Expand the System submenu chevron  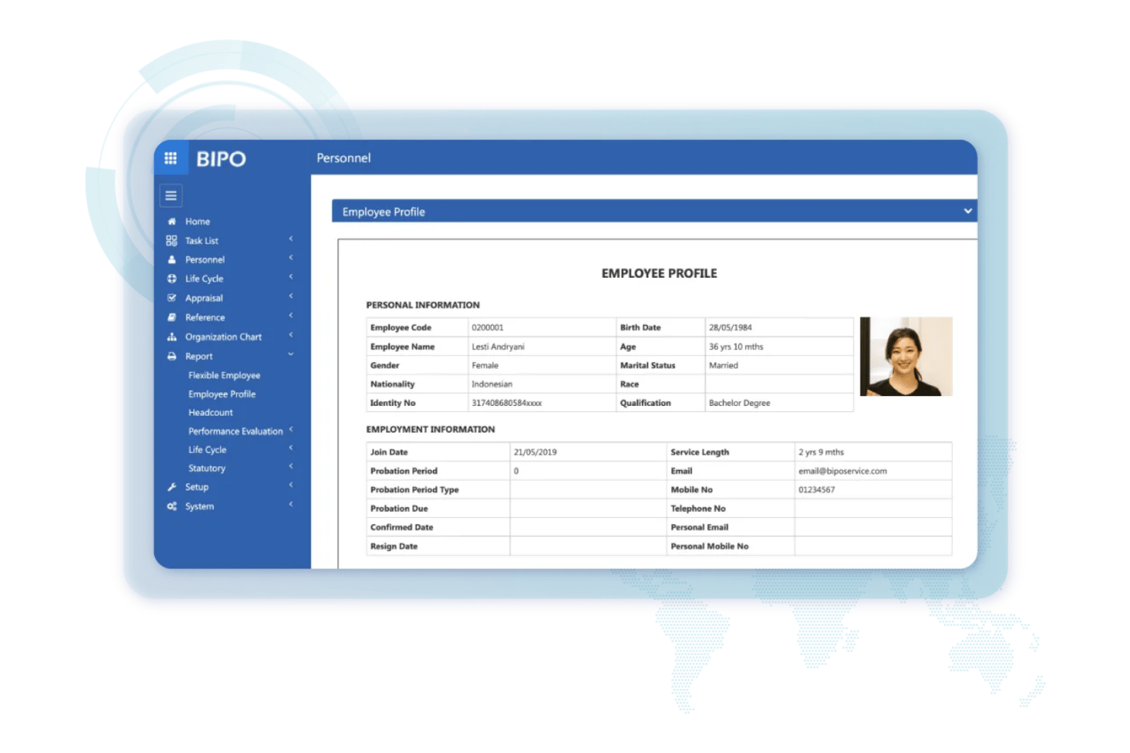coord(291,504)
